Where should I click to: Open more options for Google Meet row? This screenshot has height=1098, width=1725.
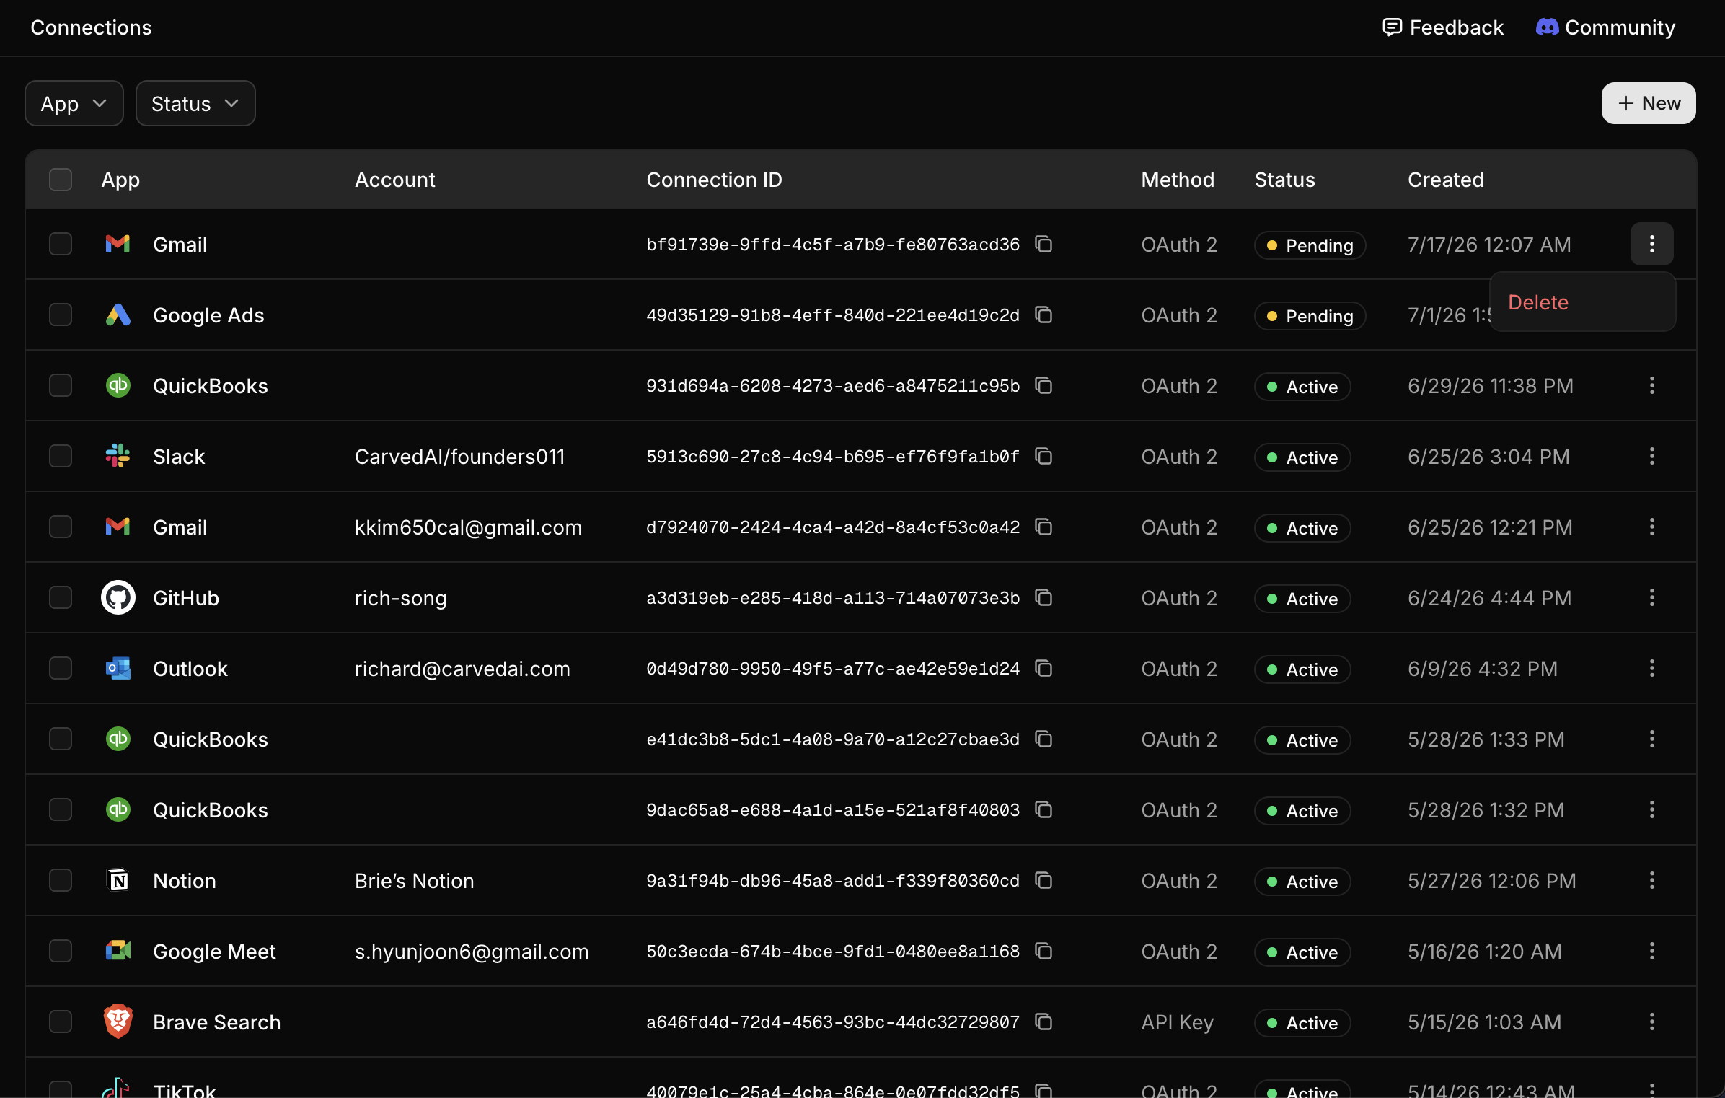1651,952
